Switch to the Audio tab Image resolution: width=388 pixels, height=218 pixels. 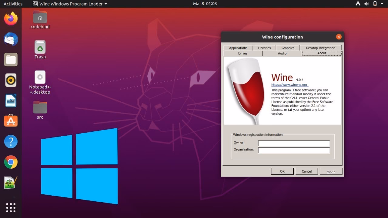tap(282, 53)
